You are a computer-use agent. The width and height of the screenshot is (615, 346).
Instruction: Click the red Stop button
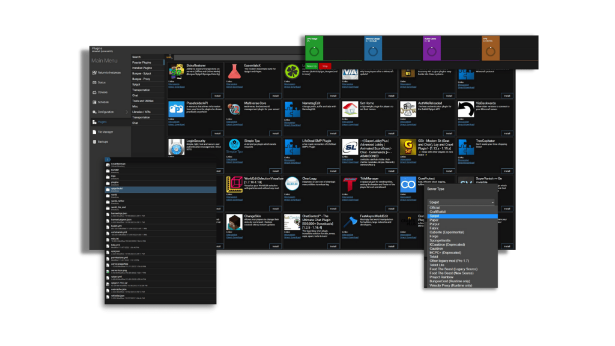pyautogui.click(x=325, y=66)
